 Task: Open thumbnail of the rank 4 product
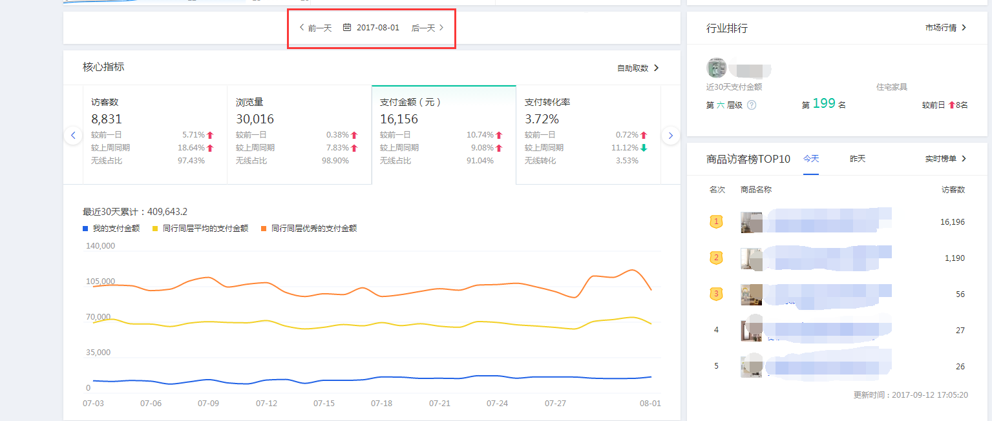point(751,331)
